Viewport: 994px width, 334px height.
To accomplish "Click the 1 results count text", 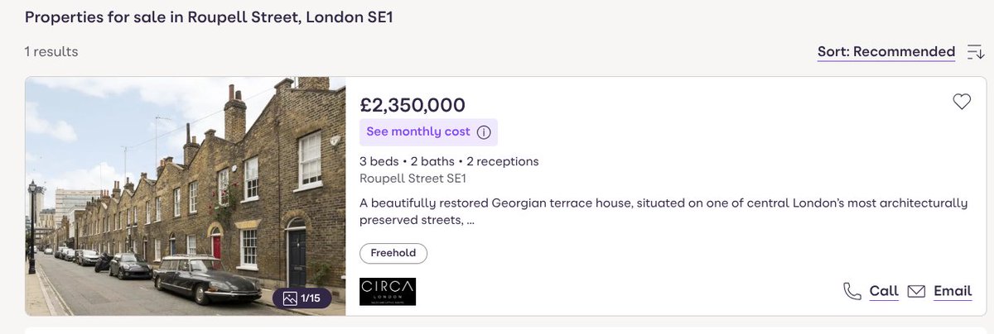I will click(x=51, y=51).
